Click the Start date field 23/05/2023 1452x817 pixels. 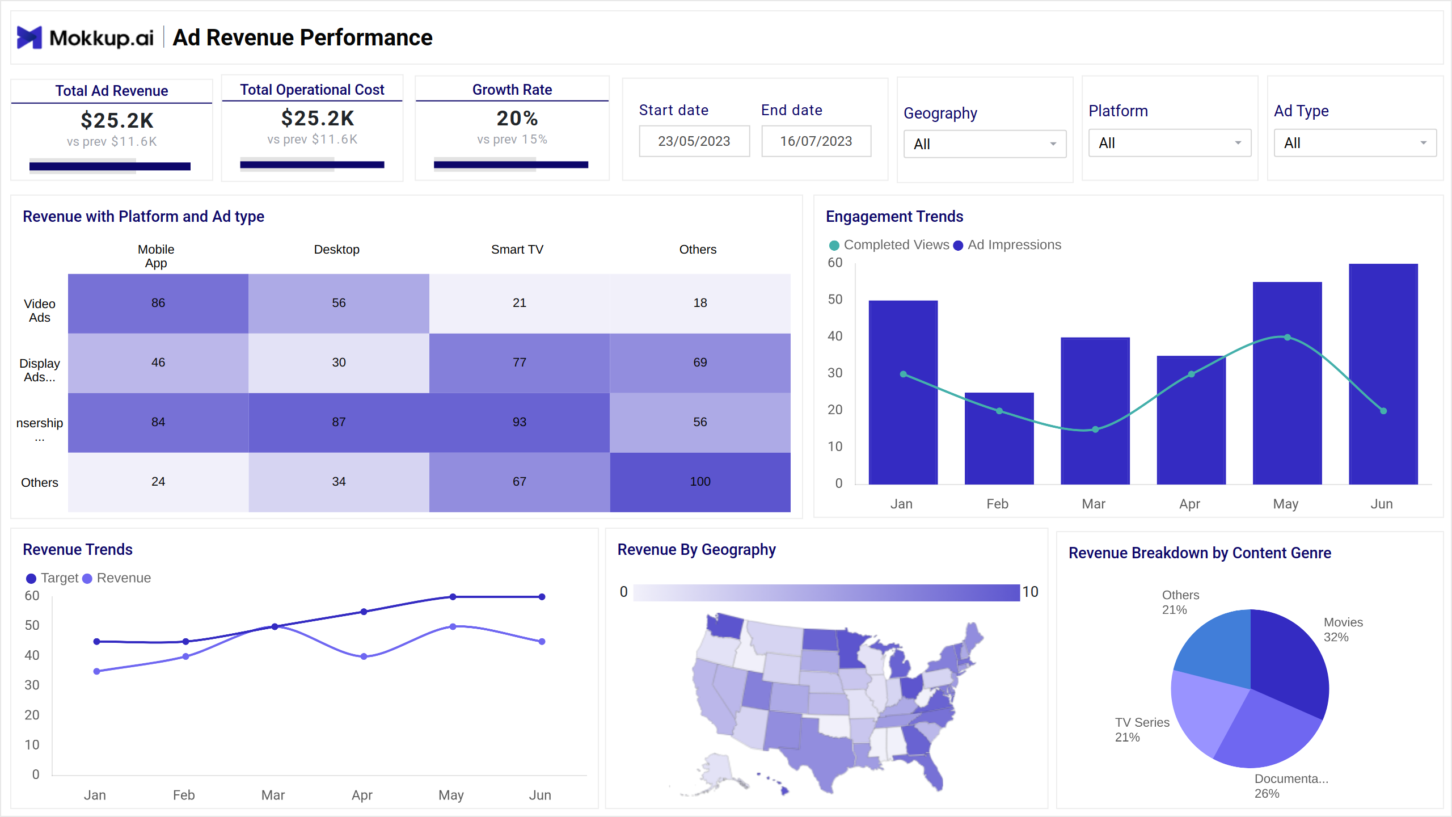tap(694, 141)
